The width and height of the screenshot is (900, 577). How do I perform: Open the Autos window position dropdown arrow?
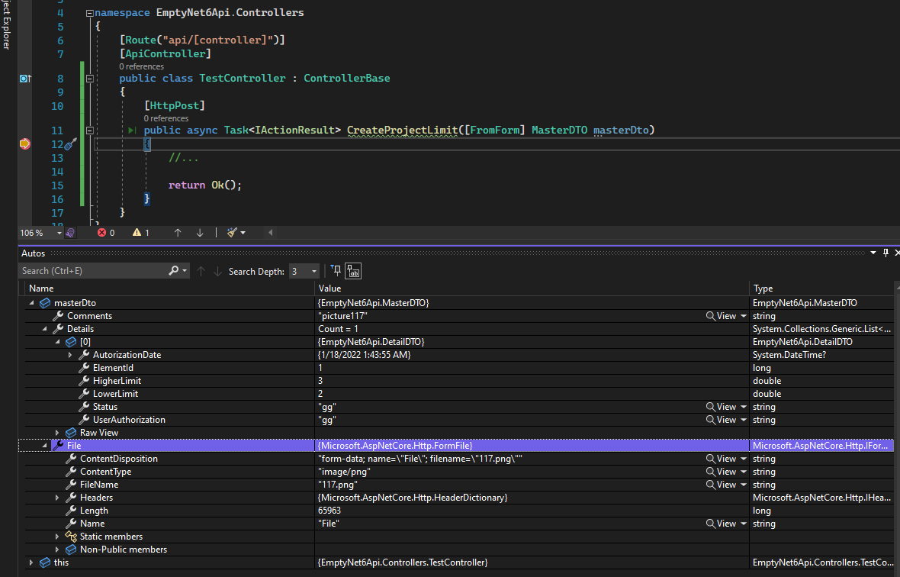tap(873, 253)
